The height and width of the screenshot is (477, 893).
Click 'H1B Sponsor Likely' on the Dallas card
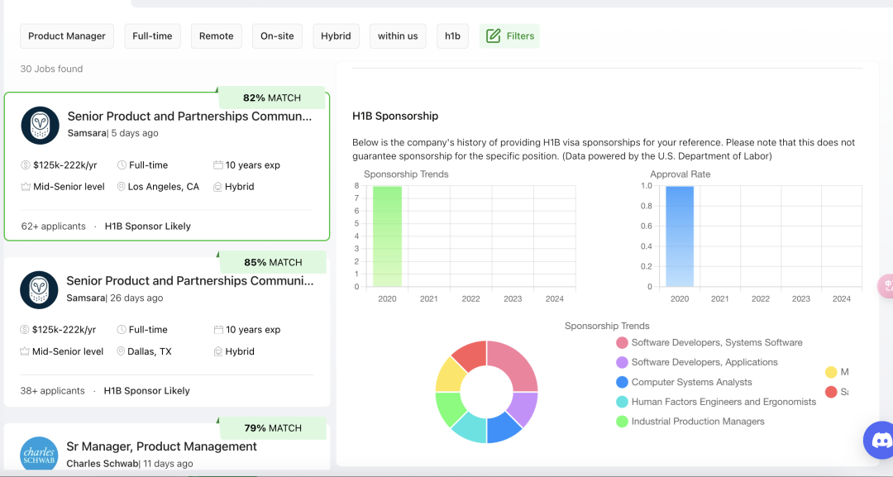pos(146,390)
